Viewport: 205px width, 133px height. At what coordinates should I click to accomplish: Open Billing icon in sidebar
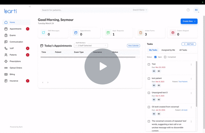click(6, 74)
